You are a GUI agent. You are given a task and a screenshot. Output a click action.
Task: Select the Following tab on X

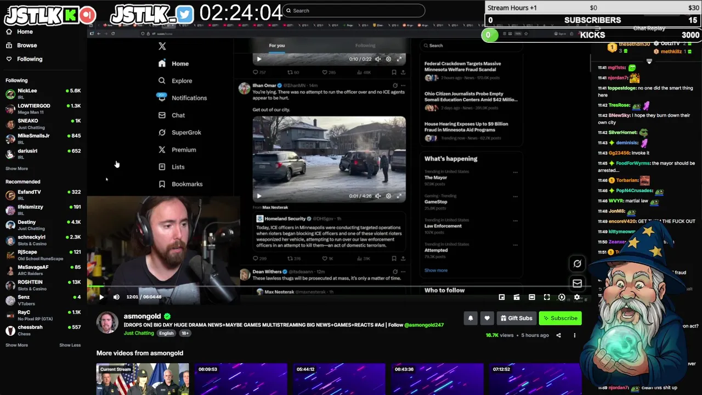click(x=365, y=46)
